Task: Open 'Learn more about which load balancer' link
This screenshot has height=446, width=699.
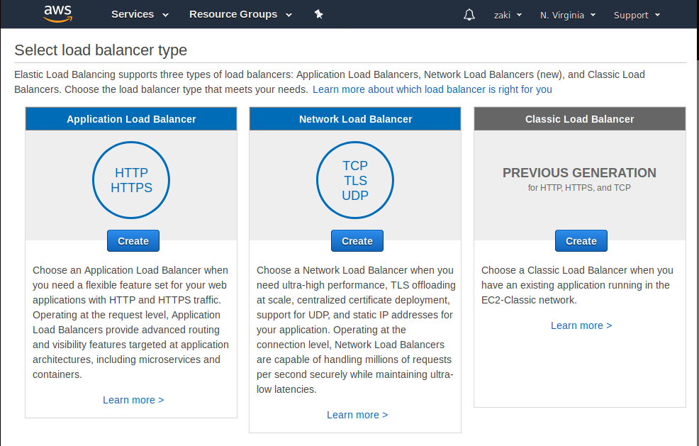Action: 432,89
